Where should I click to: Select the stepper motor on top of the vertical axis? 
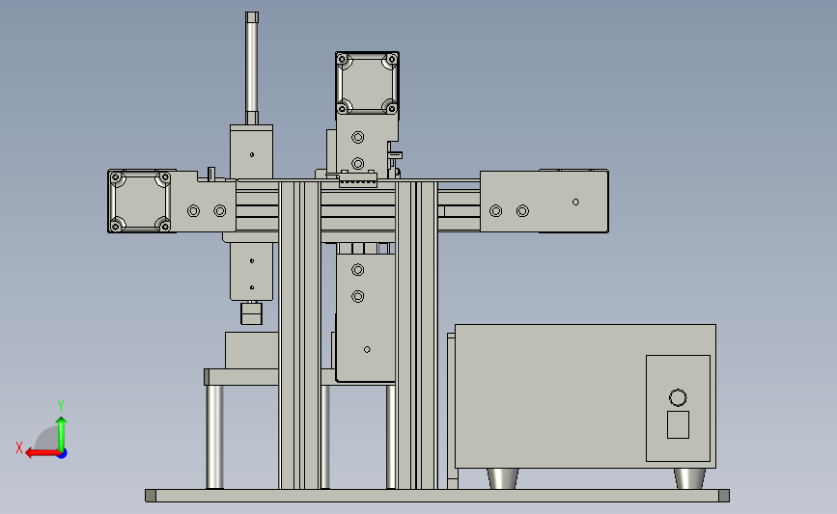367,83
